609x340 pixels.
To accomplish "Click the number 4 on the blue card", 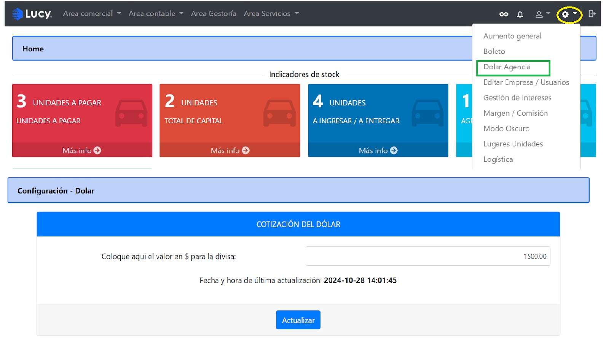I will pyautogui.click(x=318, y=101).
